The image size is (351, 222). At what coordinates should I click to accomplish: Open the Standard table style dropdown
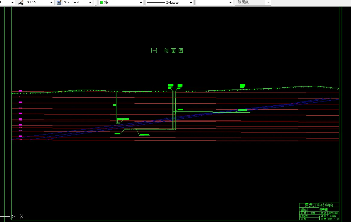[x=90, y=3]
